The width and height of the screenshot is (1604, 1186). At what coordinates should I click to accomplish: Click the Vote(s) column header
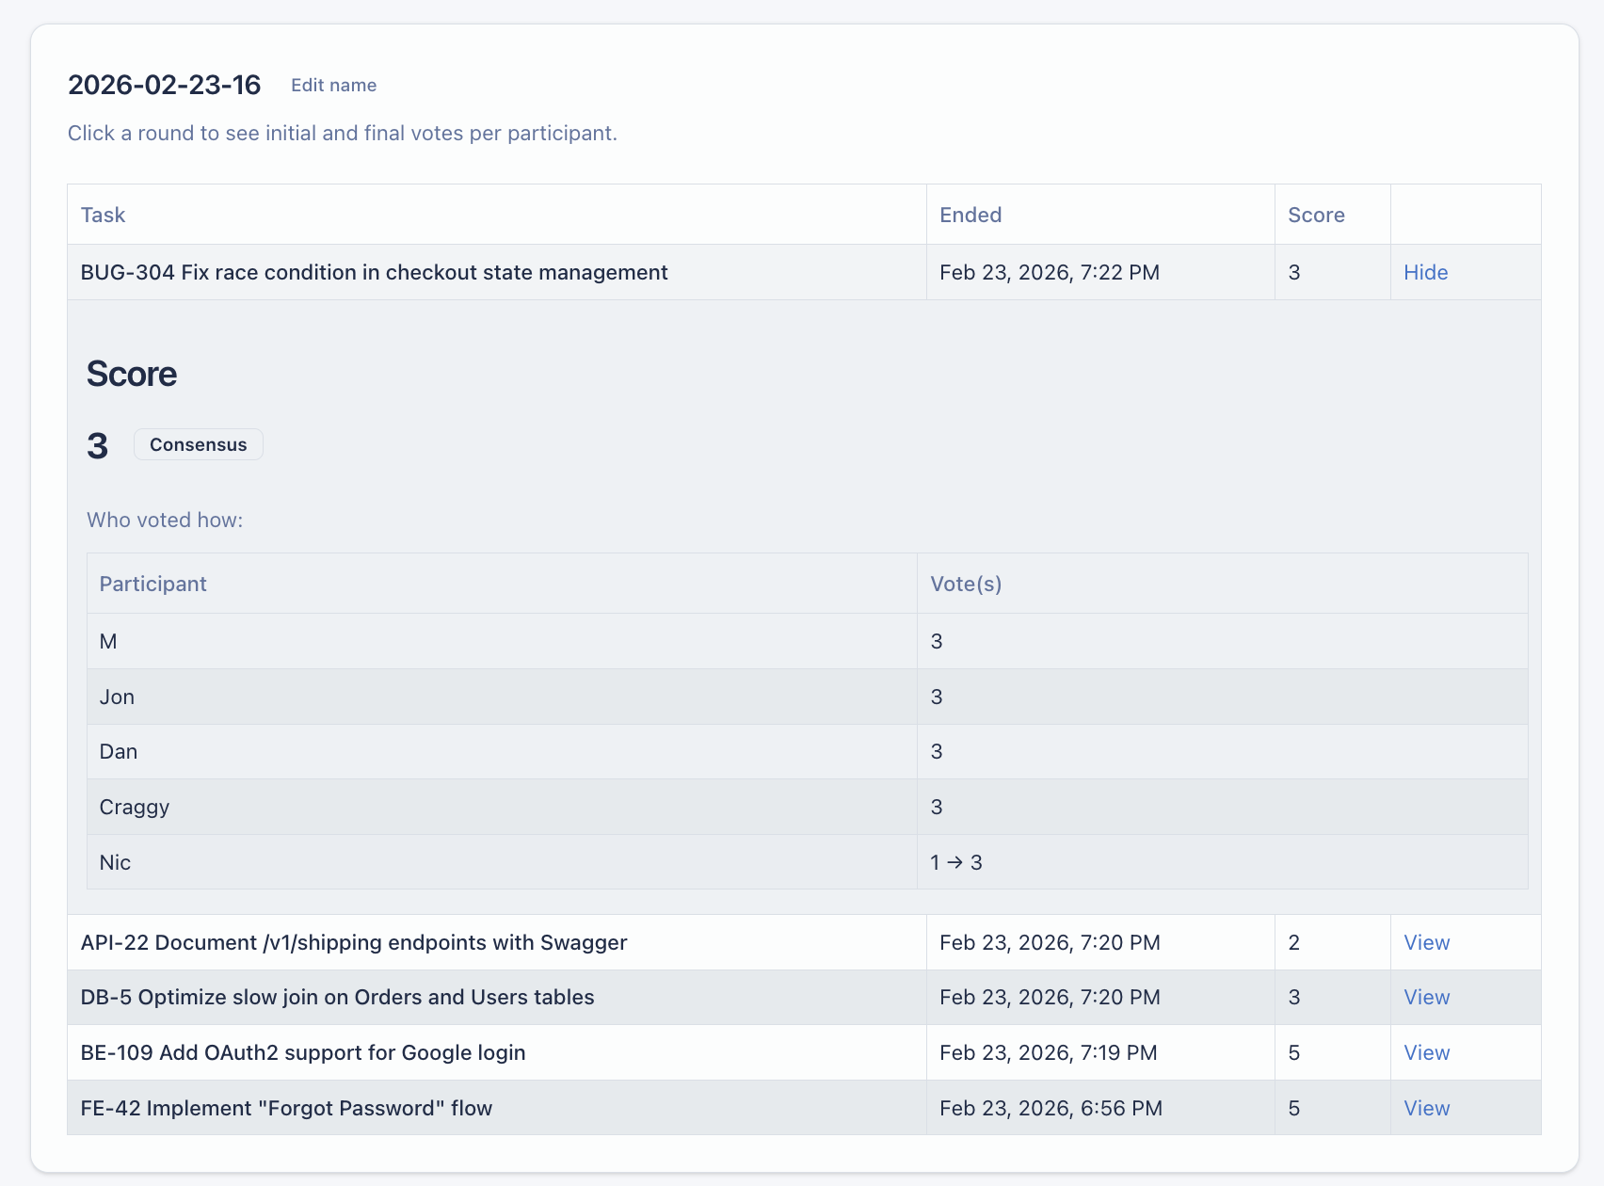tap(966, 584)
